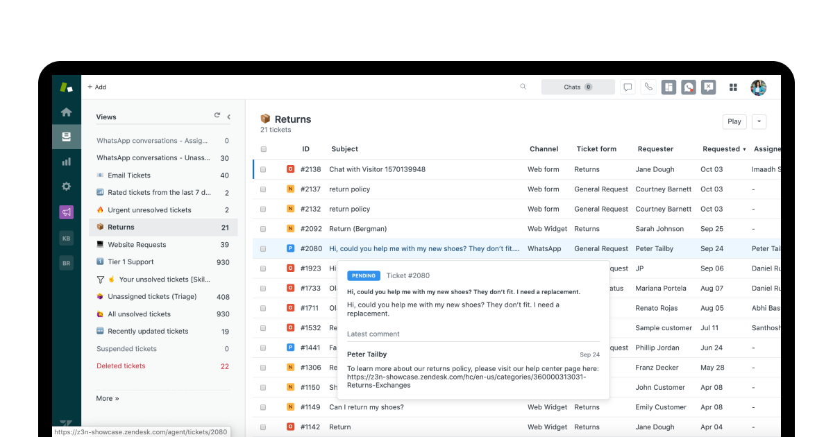Click the apps grid icon near the profile avatar
The image size is (833, 437).
[x=733, y=87]
